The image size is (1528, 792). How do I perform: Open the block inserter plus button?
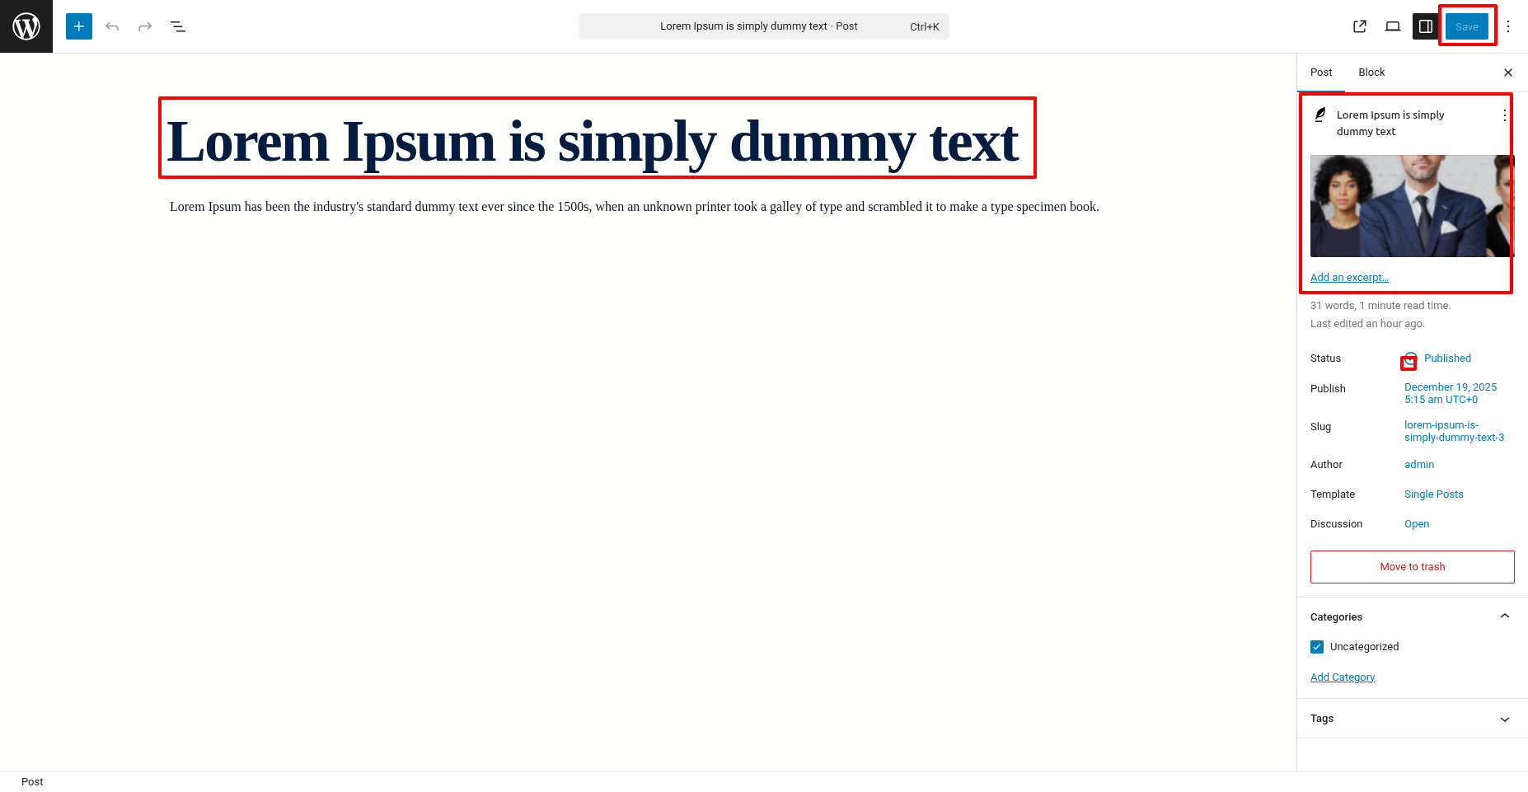point(79,26)
